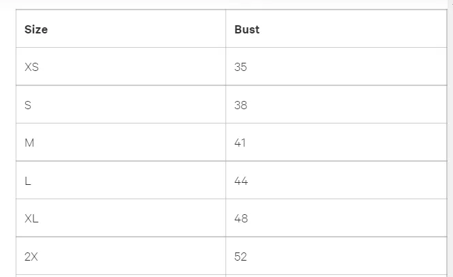Click the partially visible bust cell below 52
The image size is (453, 277).
(336, 276)
